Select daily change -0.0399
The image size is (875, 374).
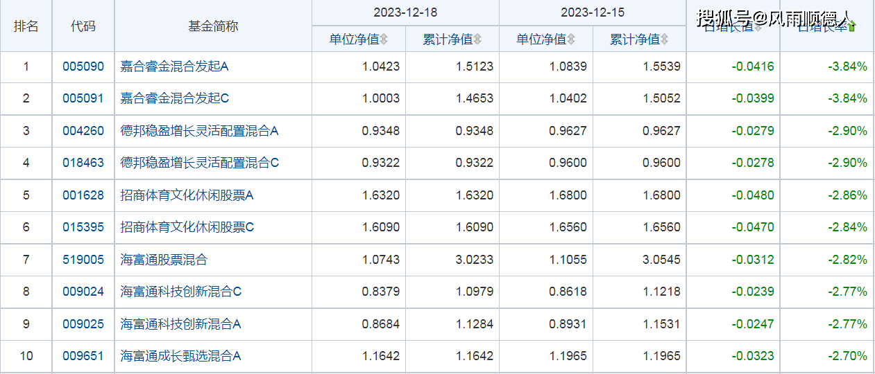(x=753, y=98)
